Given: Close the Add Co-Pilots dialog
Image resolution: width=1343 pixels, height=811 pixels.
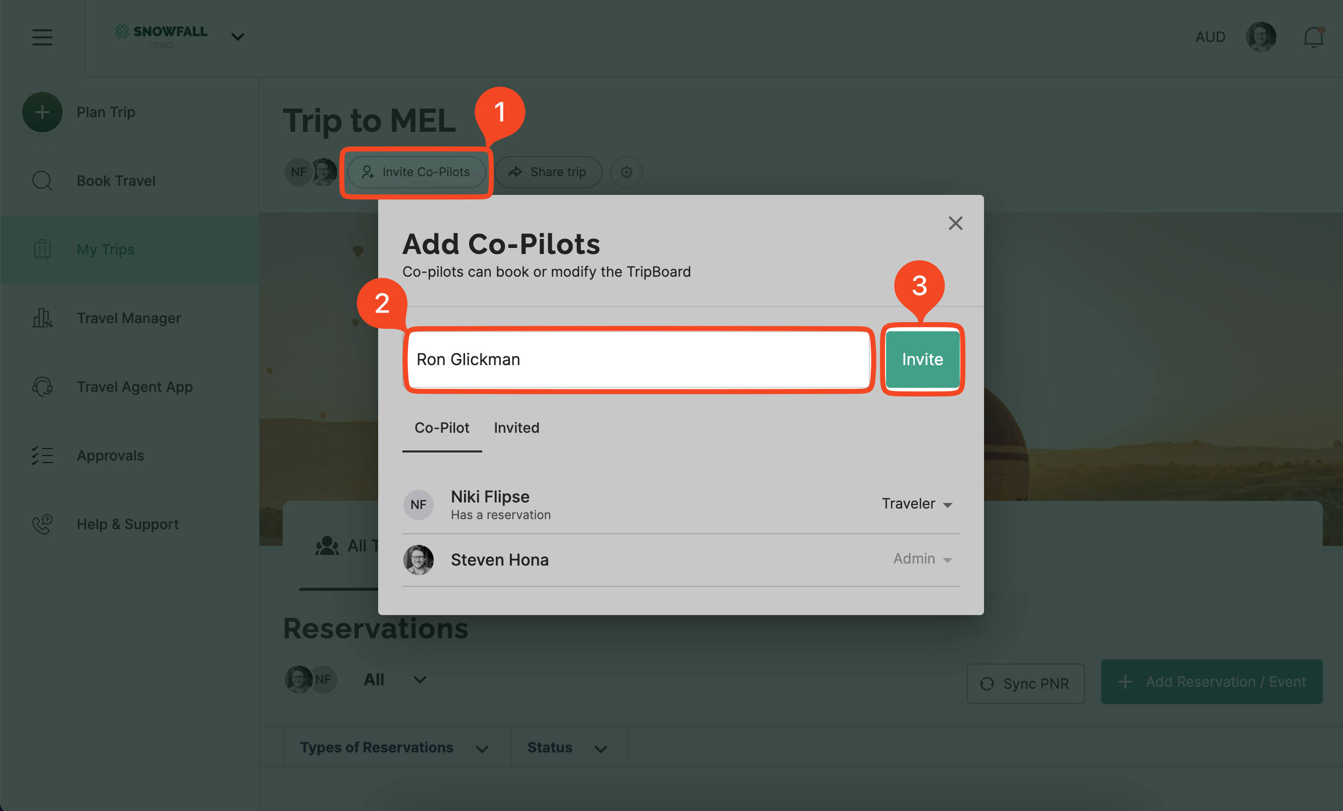Looking at the screenshot, I should point(955,223).
